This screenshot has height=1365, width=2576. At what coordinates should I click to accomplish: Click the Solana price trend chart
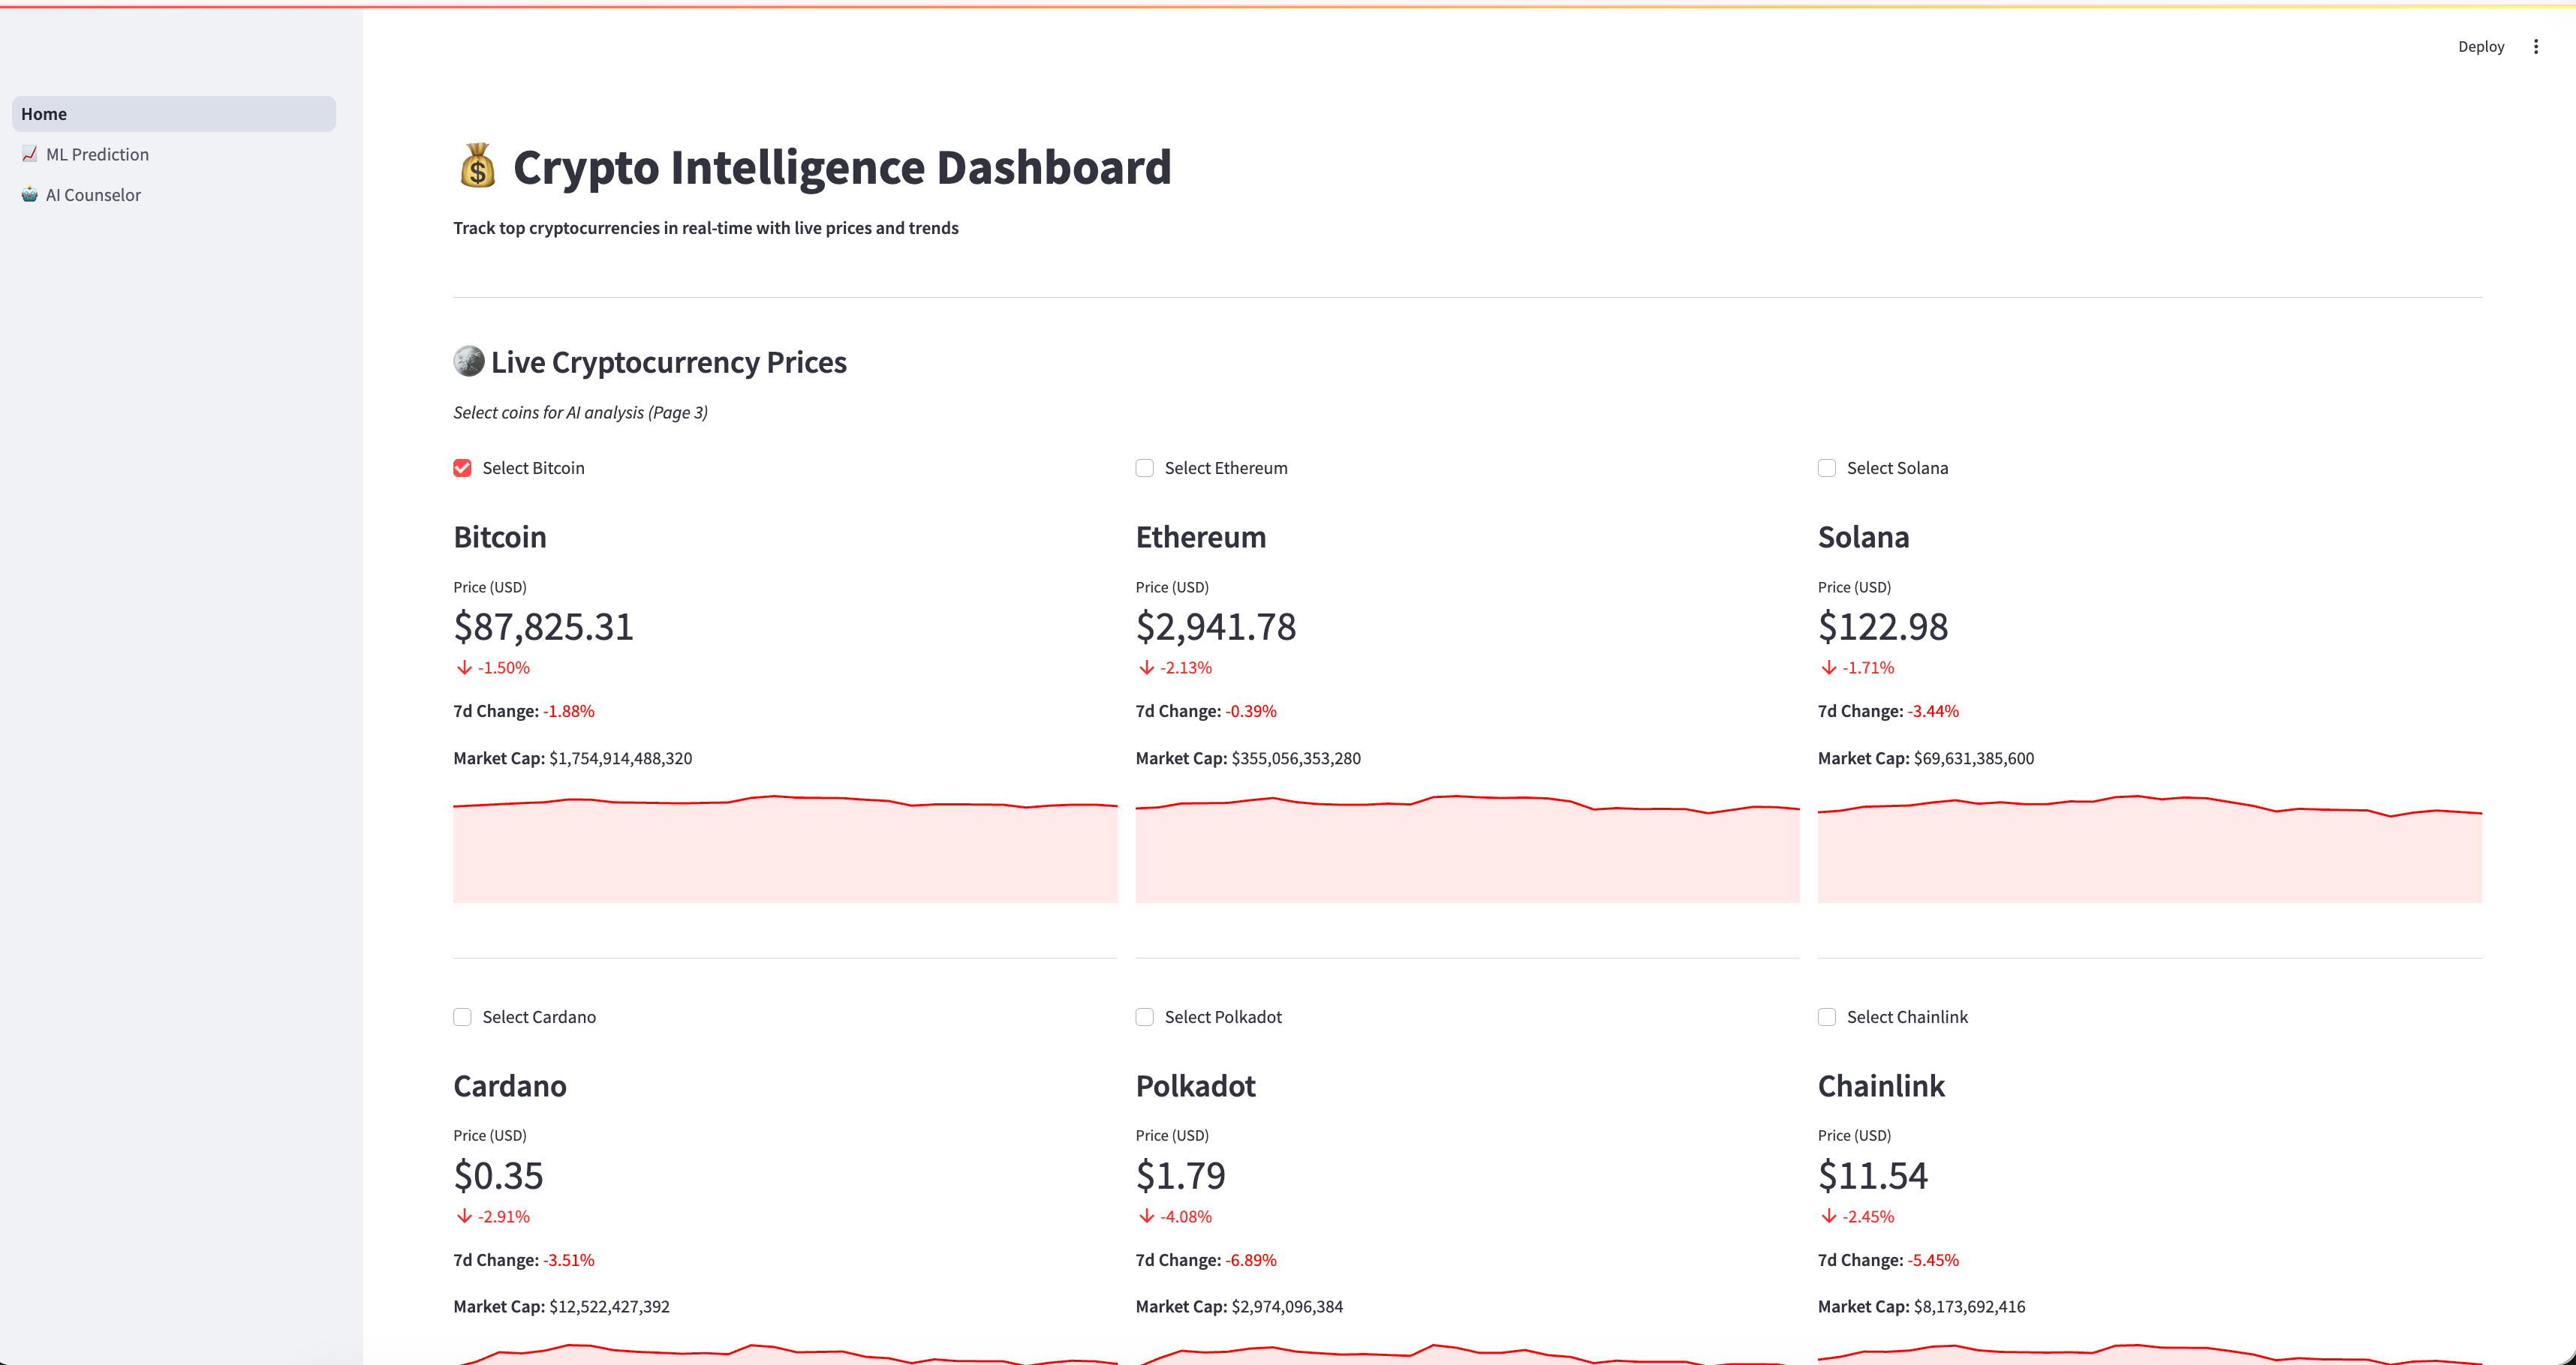2148,850
